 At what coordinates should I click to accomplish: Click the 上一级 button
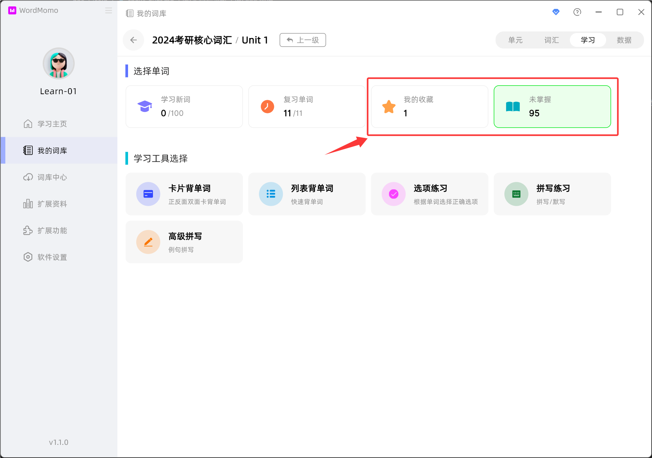303,40
